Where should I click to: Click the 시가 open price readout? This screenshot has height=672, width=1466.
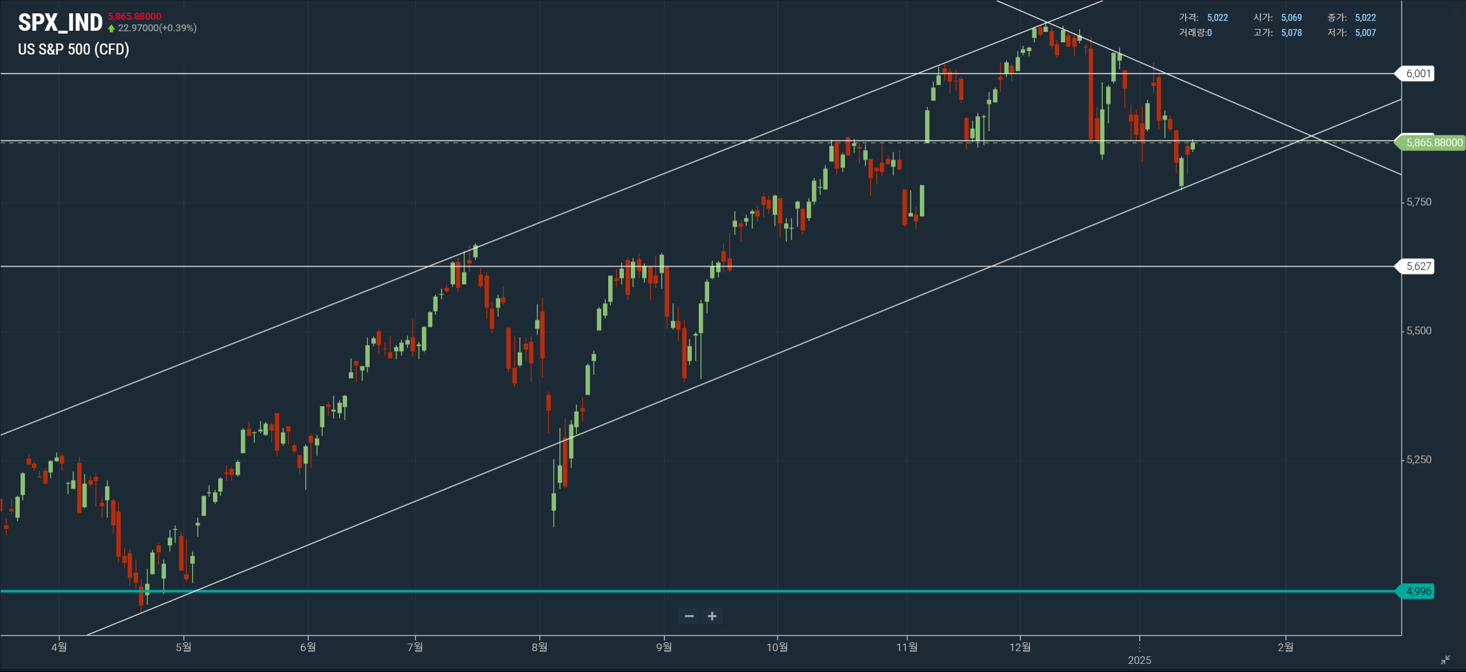point(1277,17)
